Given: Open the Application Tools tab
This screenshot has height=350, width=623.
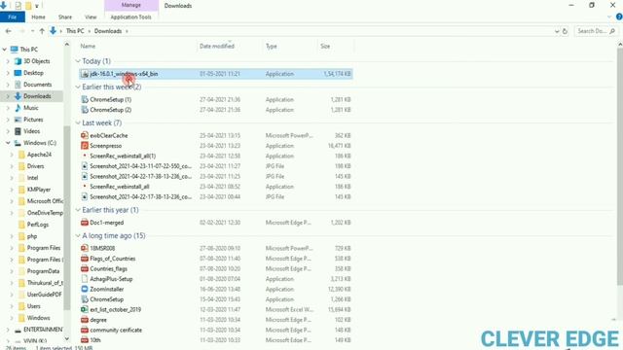Looking at the screenshot, I should tap(131, 17).
